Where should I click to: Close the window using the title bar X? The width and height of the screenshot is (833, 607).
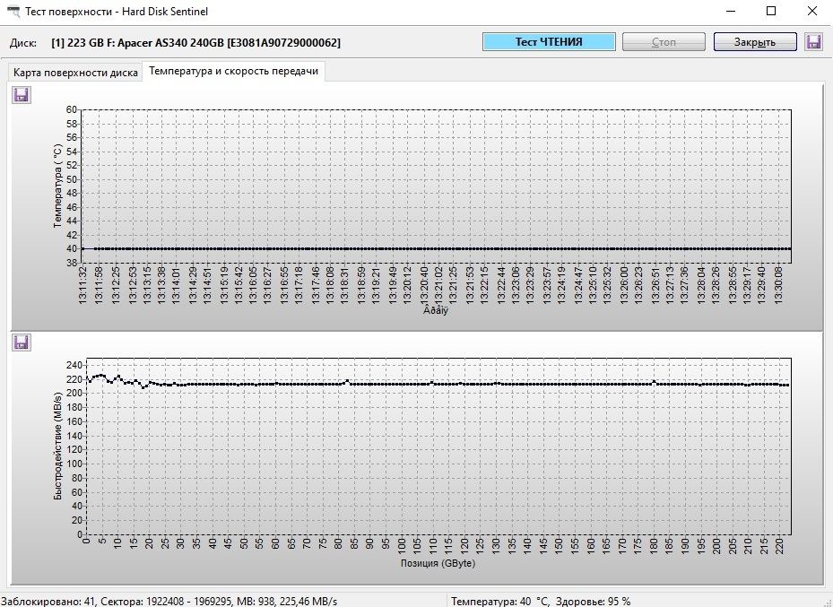click(x=812, y=11)
